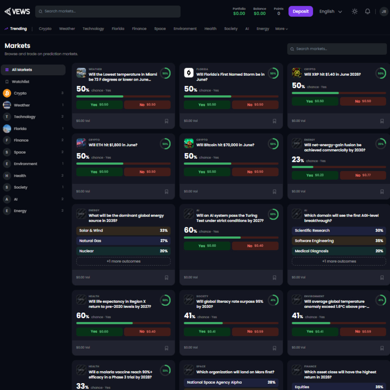The height and width of the screenshot is (390, 390).
Task: Select AI A icon in sidebar
Action: (7, 199)
